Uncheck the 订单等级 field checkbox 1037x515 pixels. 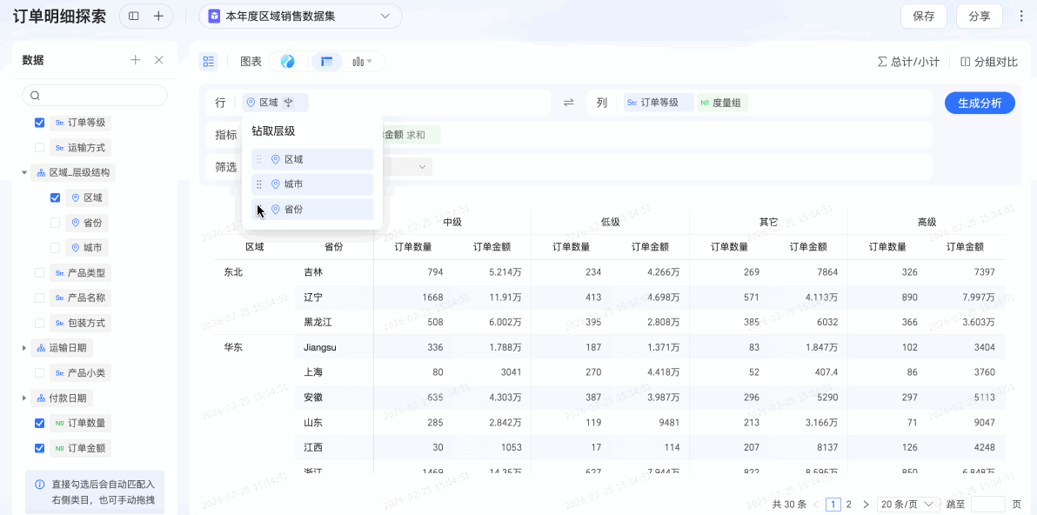(40, 123)
